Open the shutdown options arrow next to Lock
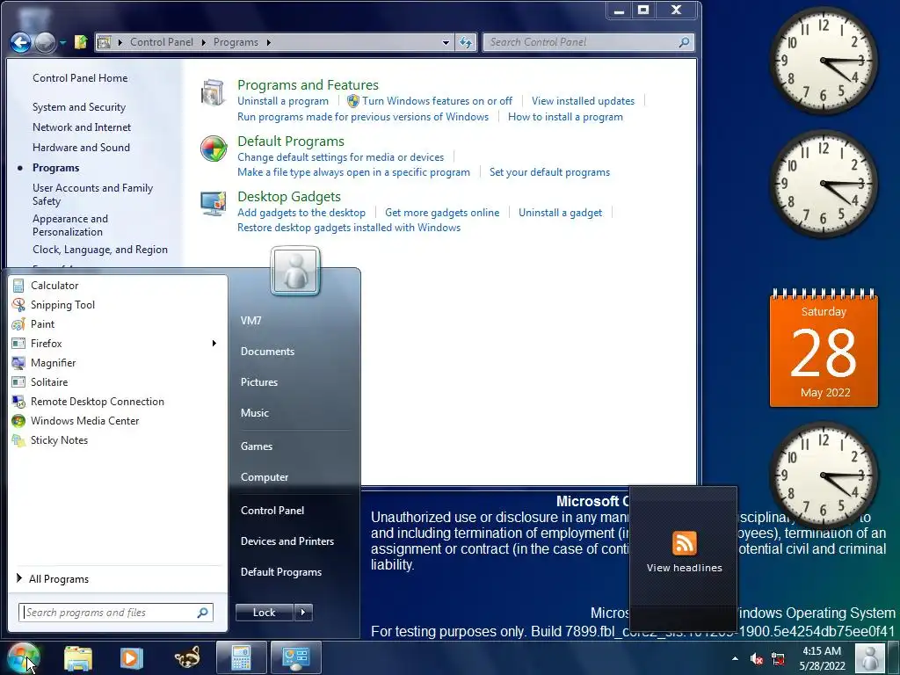The width and height of the screenshot is (900, 675). coord(303,613)
